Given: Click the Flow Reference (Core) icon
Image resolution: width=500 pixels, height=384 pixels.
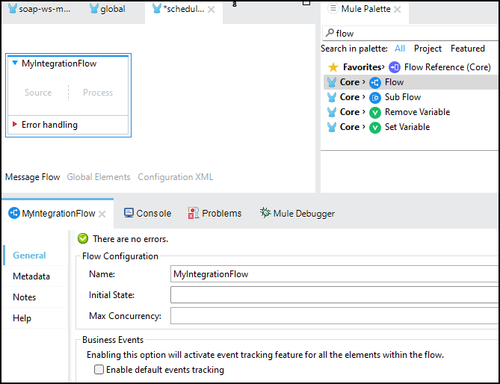Looking at the screenshot, I should coord(395,67).
